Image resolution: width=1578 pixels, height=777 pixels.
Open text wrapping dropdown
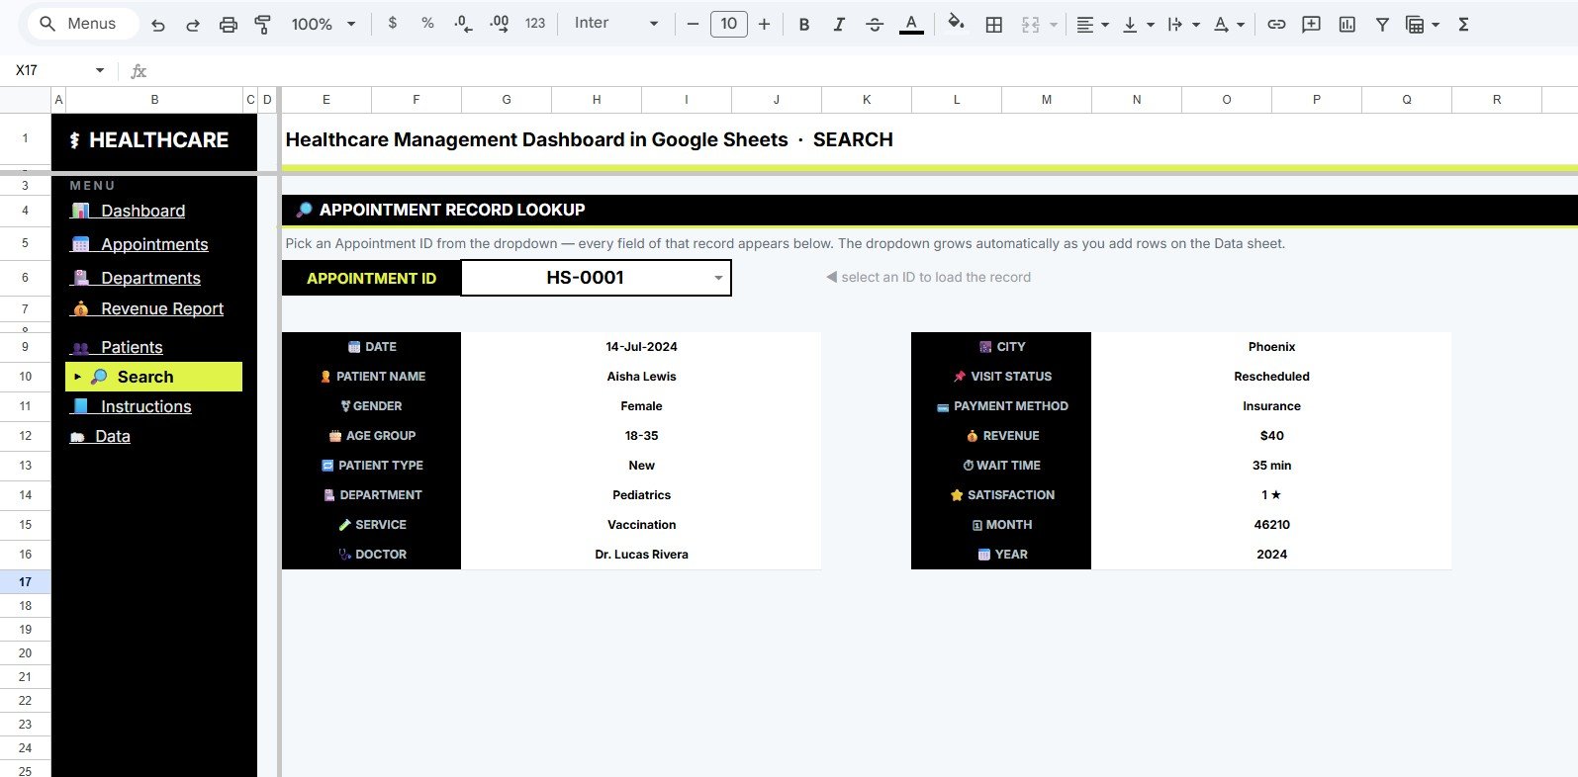[x=1183, y=24]
